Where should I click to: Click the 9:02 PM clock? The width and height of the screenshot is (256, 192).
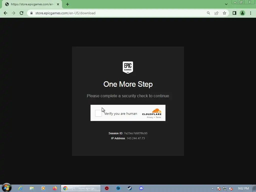(x=243, y=188)
